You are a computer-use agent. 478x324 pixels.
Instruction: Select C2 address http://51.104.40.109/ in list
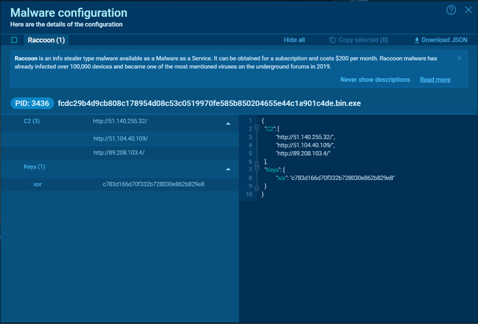click(120, 139)
